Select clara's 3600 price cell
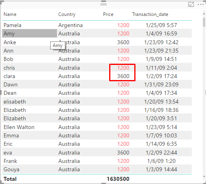 point(123,76)
